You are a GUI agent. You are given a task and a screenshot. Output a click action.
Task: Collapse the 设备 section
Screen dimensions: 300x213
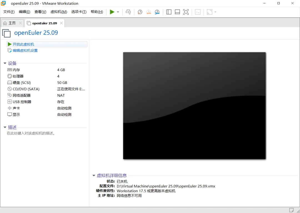[x=5, y=63]
